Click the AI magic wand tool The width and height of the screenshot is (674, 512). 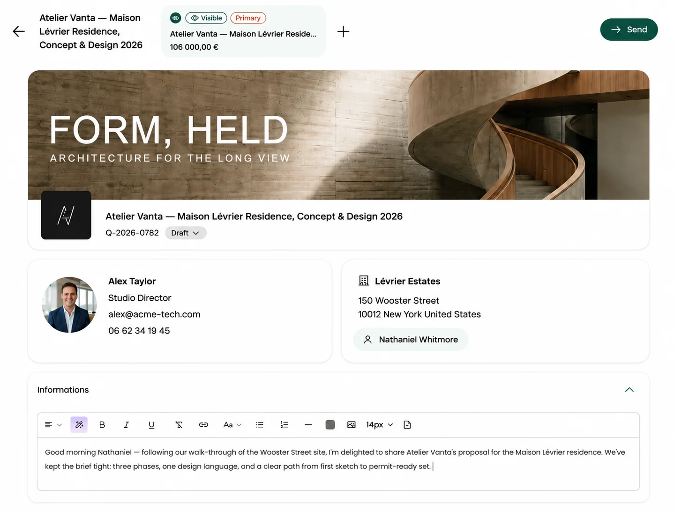point(79,425)
